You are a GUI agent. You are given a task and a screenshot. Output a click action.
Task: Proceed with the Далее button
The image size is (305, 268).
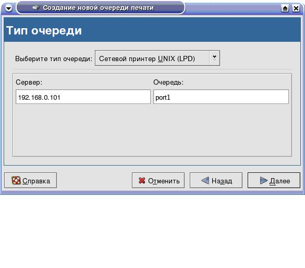[x=274, y=180]
